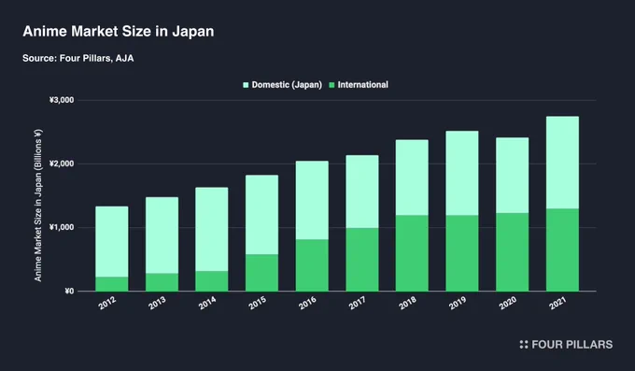Click the ¥0 y-axis label
The width and height of the screenshot is (635, 371).
tap(69, 292)
